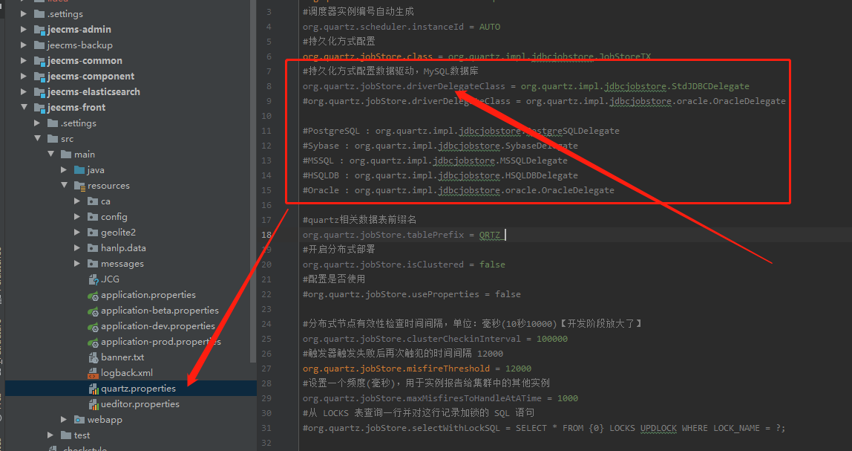Open banner.txt in the tree
Screen dimensions: 852x451
click(x=122, y=357)
